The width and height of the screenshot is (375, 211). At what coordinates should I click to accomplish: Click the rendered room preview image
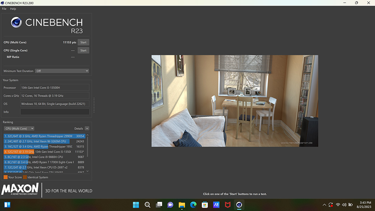point(235,101)
